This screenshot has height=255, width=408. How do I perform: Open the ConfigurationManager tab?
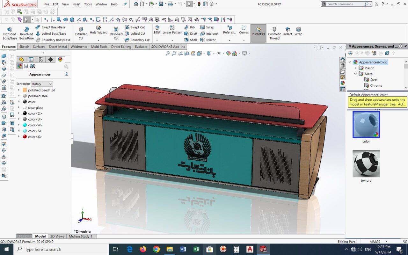41,59
